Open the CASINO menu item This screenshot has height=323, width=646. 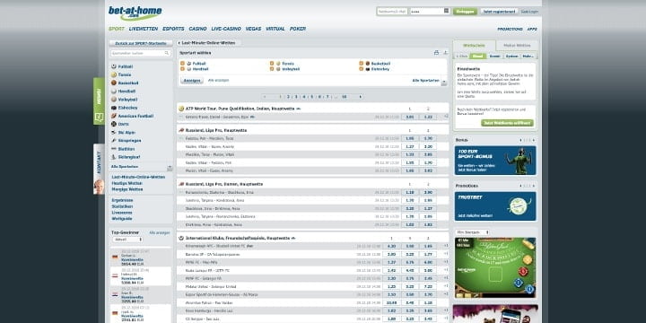pos(197,29)
